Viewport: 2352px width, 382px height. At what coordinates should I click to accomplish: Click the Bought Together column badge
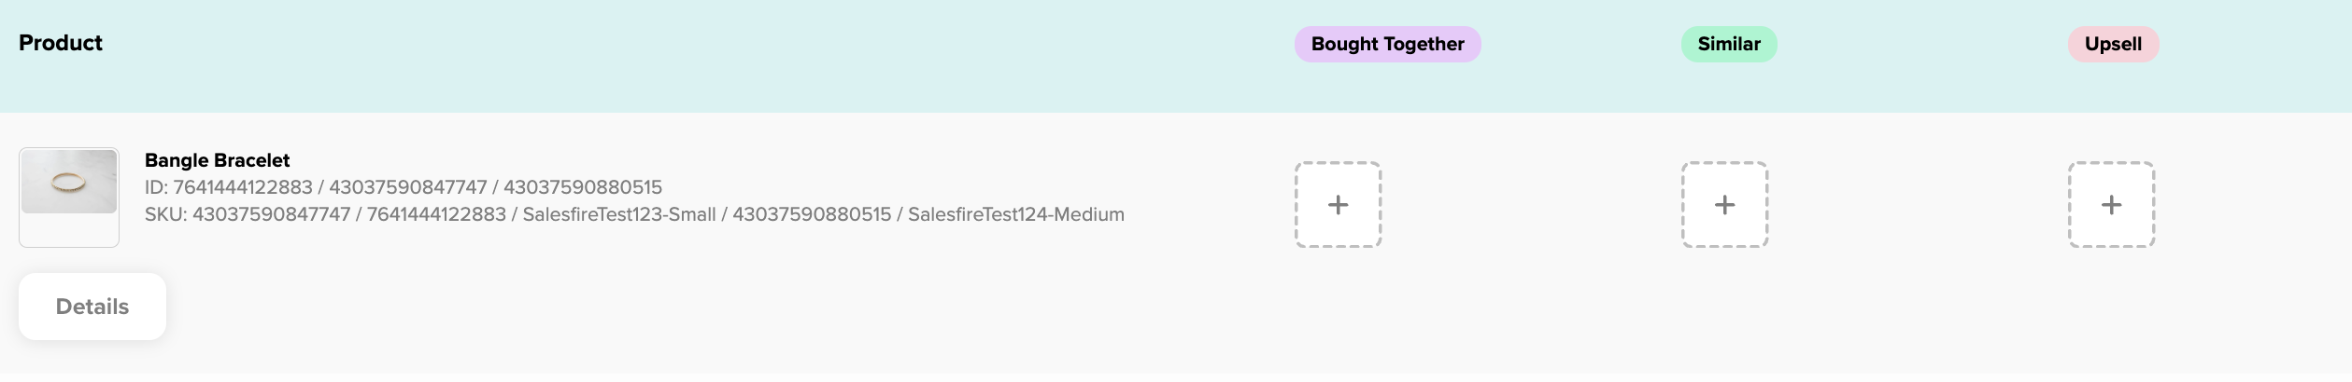click(x=1387, y=44)
